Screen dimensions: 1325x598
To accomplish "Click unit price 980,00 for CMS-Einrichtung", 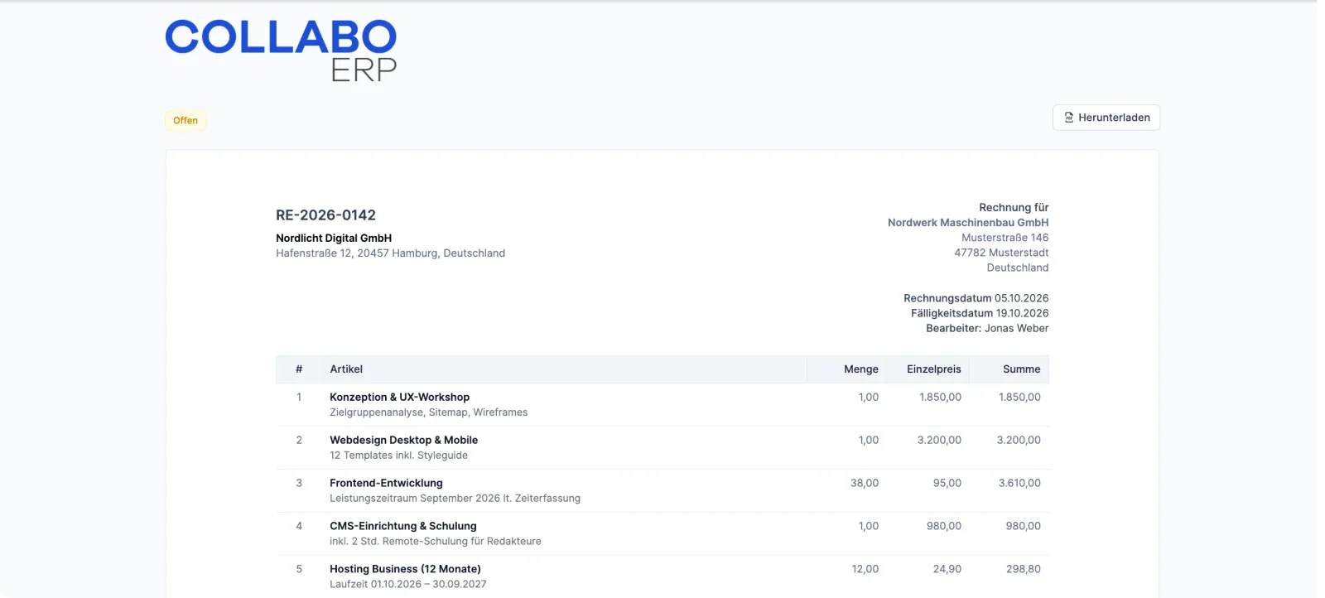I will click(944, 527).
